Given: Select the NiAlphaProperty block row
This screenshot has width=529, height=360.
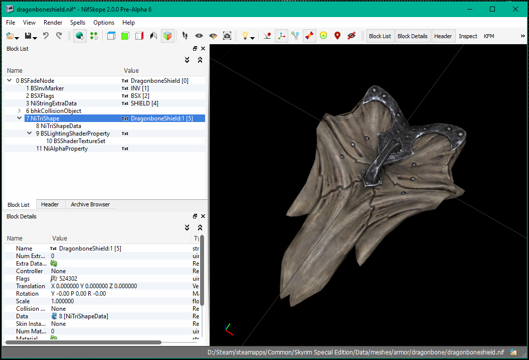Looking at the screenshot, I should pyautogui.click(x=65, y=149).
